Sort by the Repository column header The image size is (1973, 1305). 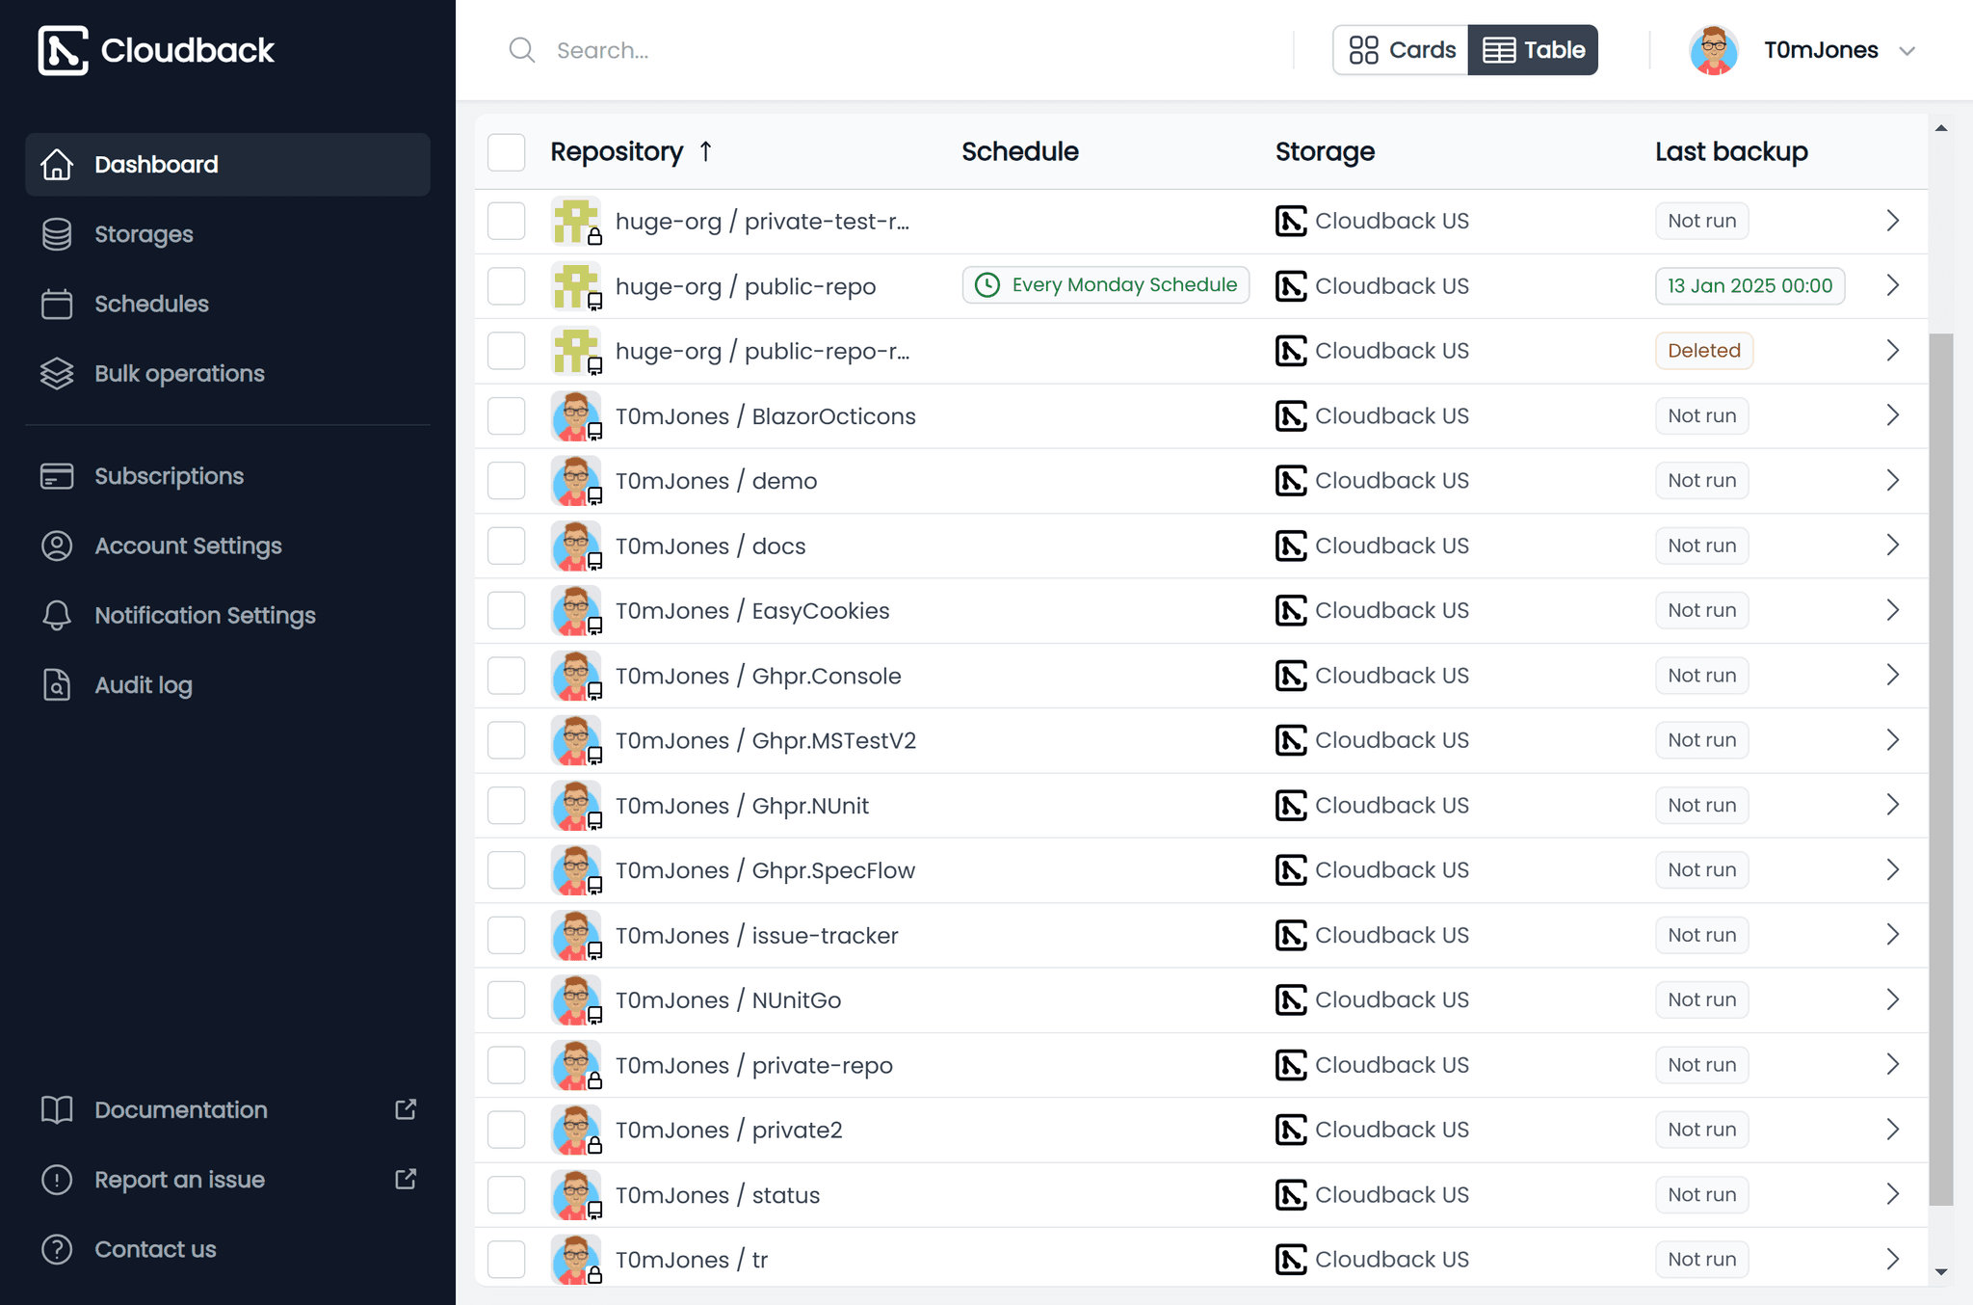617,152
